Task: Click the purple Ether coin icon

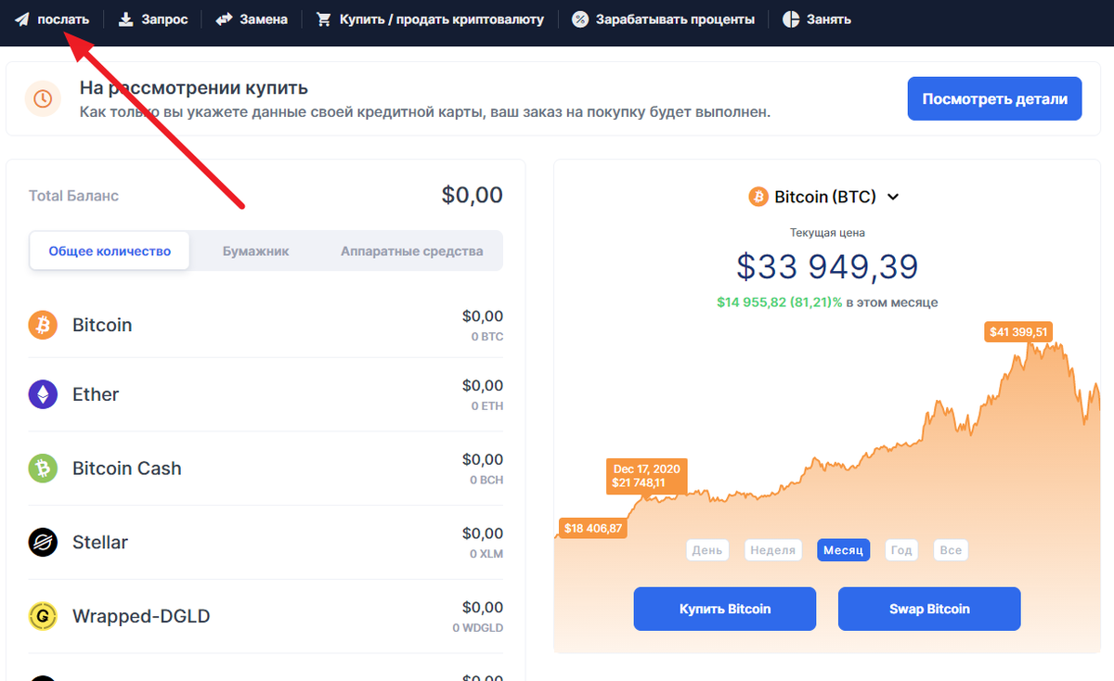Action: coord(43,394)
